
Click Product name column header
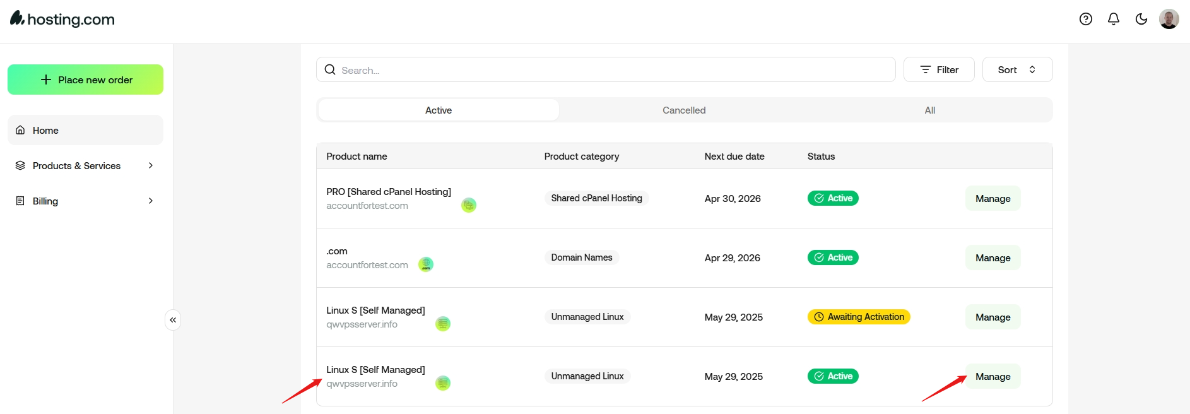[x=356, y=156]
